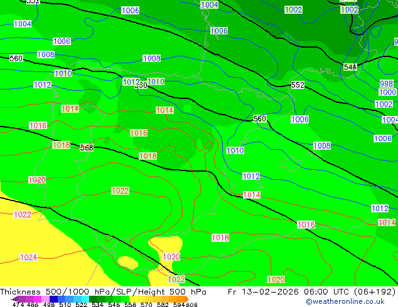Click the blue 1012 label beside the black contour label
Image resolution: width=398 pixels, height=307 pixels.
click(x=131, y=82)
